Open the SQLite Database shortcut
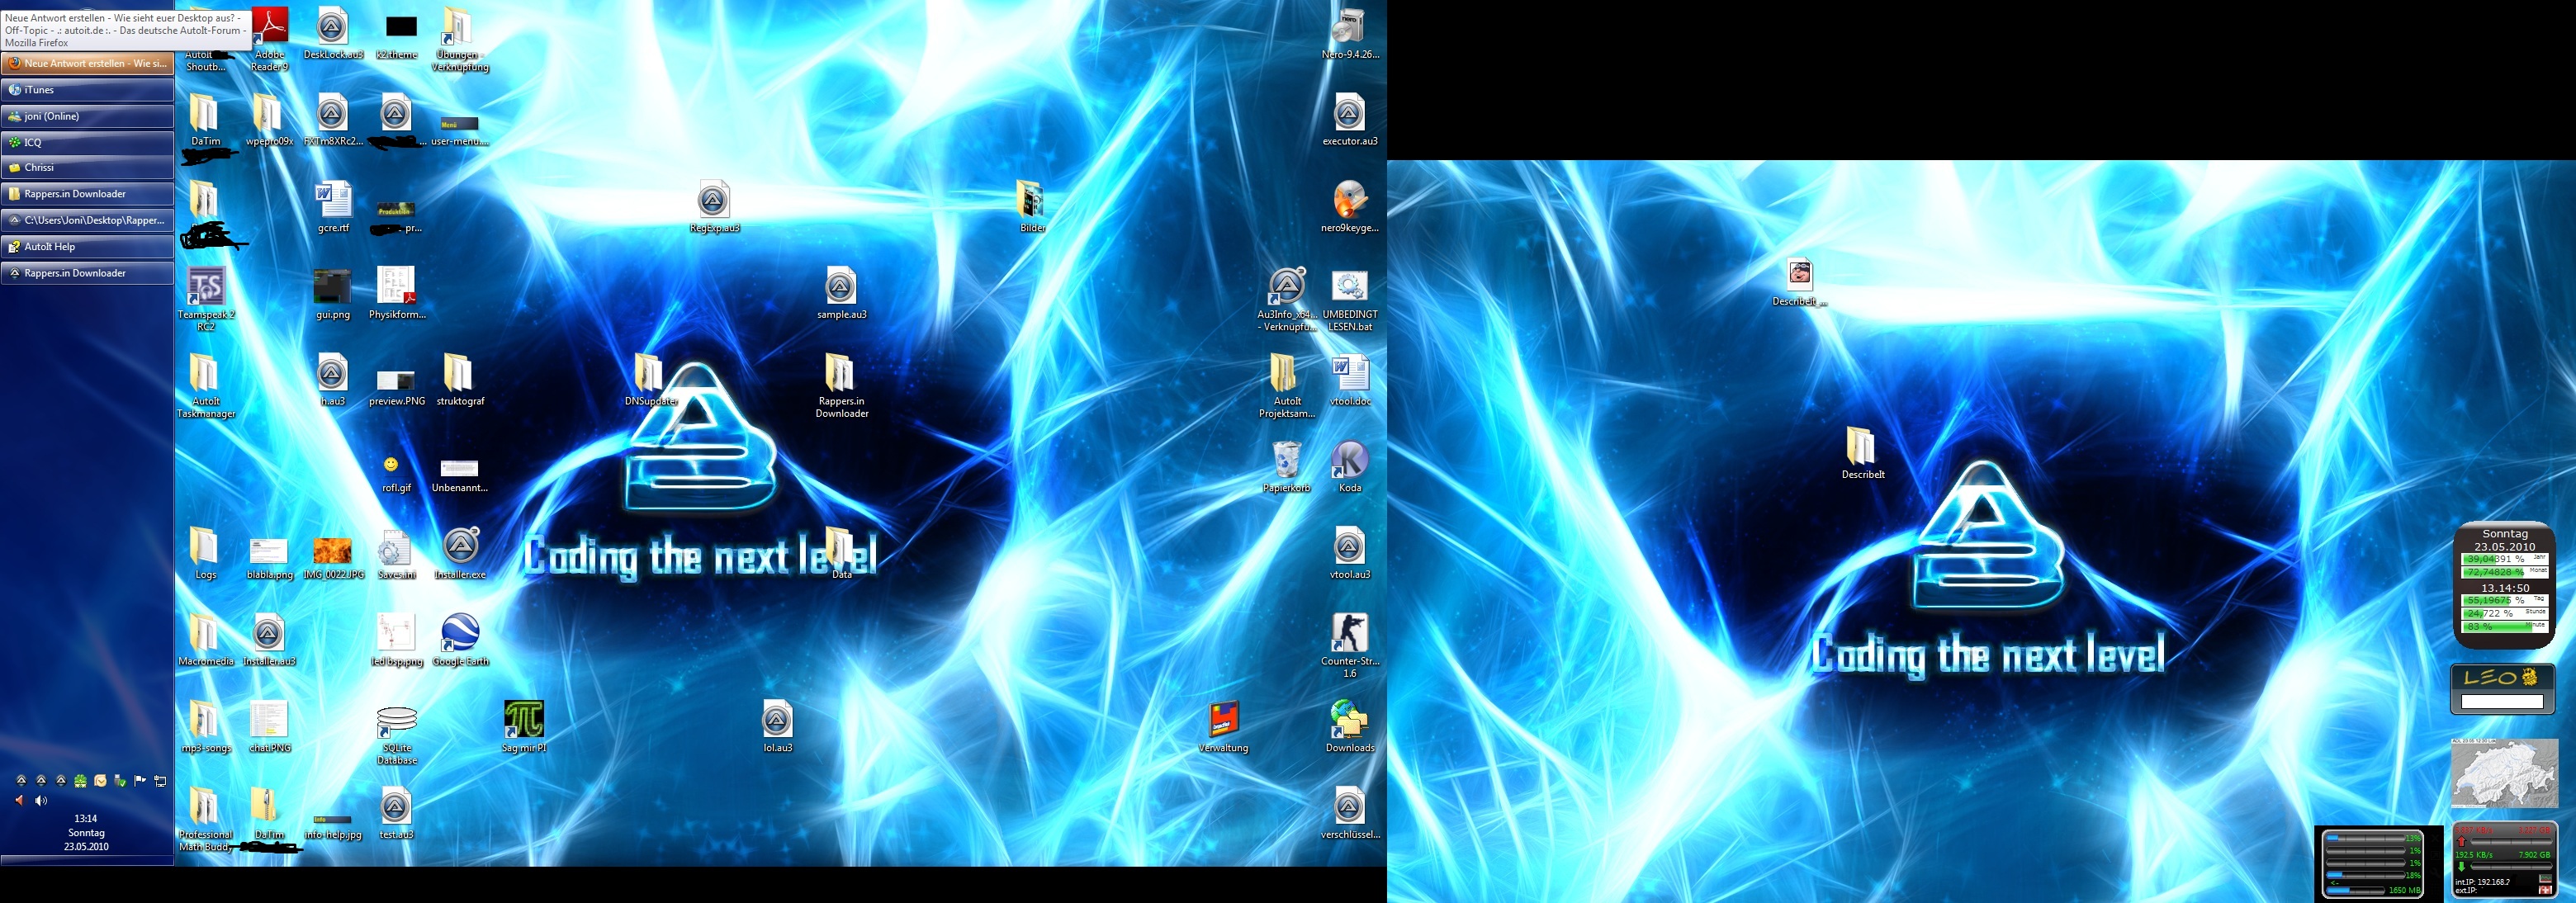 (x=397, y=721)
